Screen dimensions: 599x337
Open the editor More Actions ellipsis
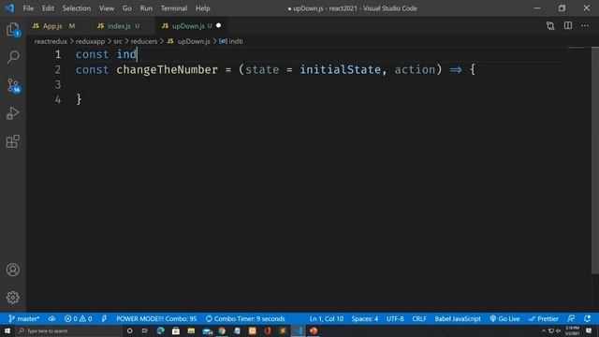click(x=585, y=25)
